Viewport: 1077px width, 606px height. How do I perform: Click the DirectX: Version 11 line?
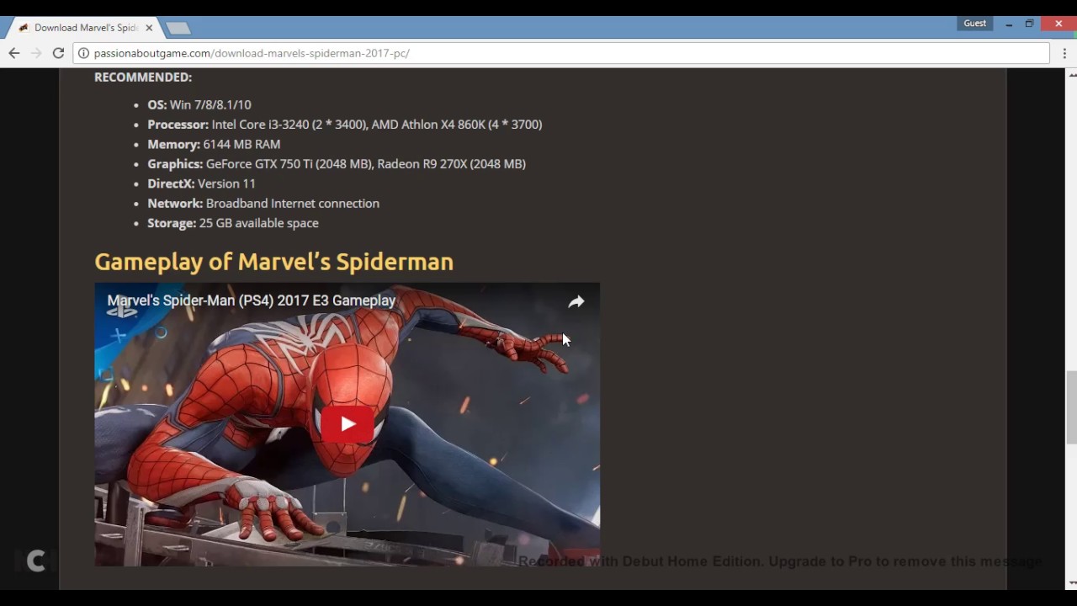pyautogui.click(x=201, y=183)
